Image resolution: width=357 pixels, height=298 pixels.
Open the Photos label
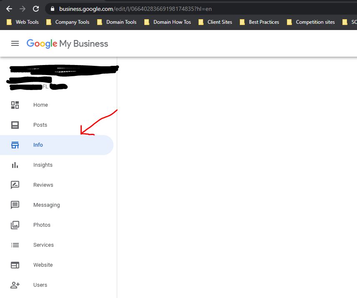[x=42, y=225]
